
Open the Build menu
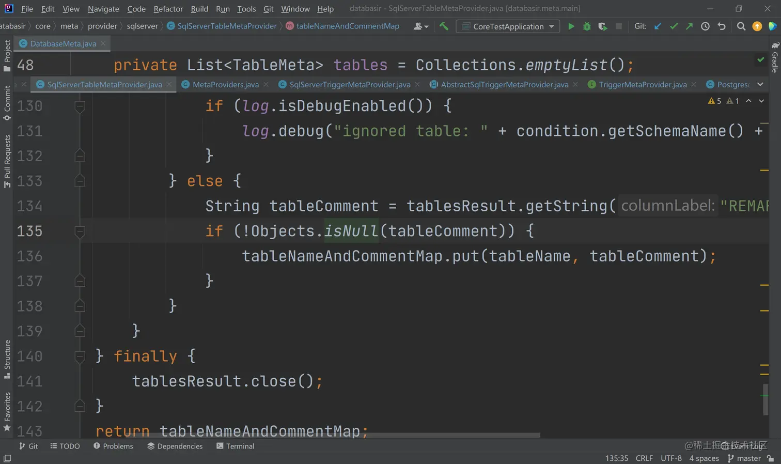(x=199, y=9)
